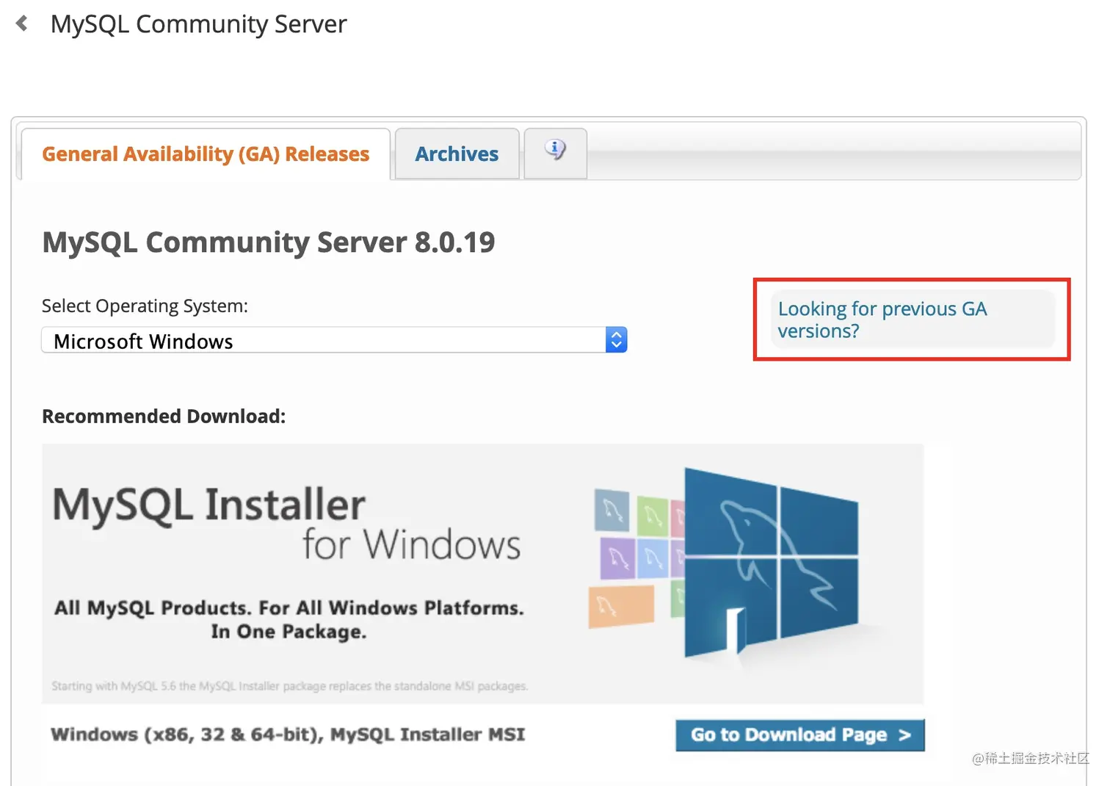Click the large blue dolphin Windows logo
The height and width of the screenshot is (786, 1110).
point(771,562)
